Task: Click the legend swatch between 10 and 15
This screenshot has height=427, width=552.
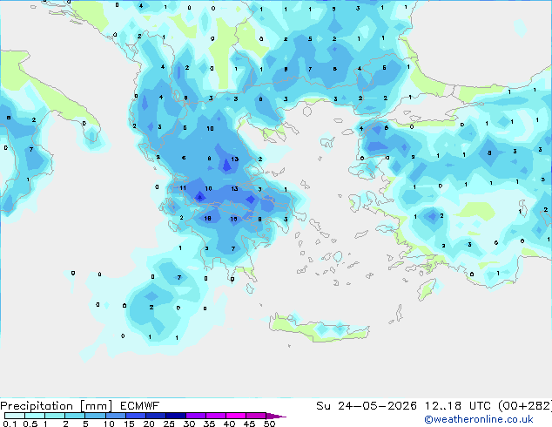Action: 115,416
